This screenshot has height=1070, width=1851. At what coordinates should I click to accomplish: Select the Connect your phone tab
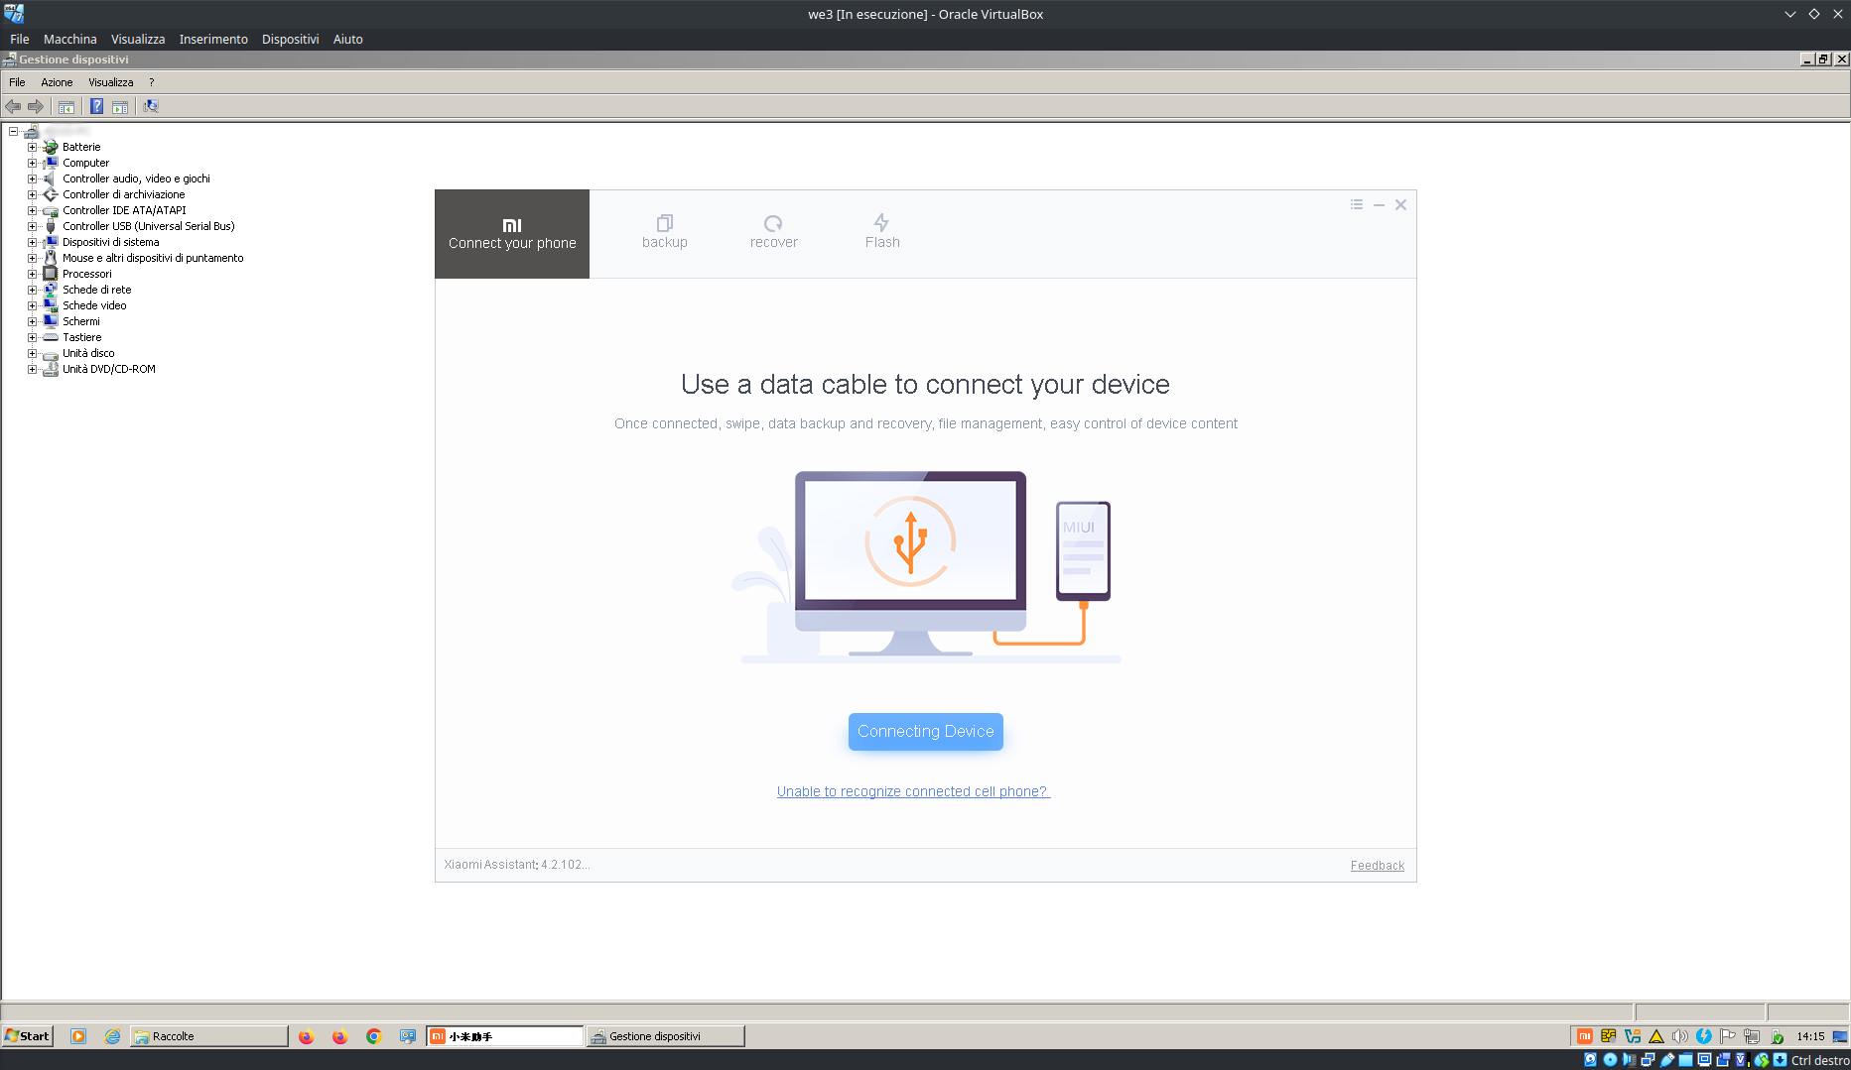(512, 234)
